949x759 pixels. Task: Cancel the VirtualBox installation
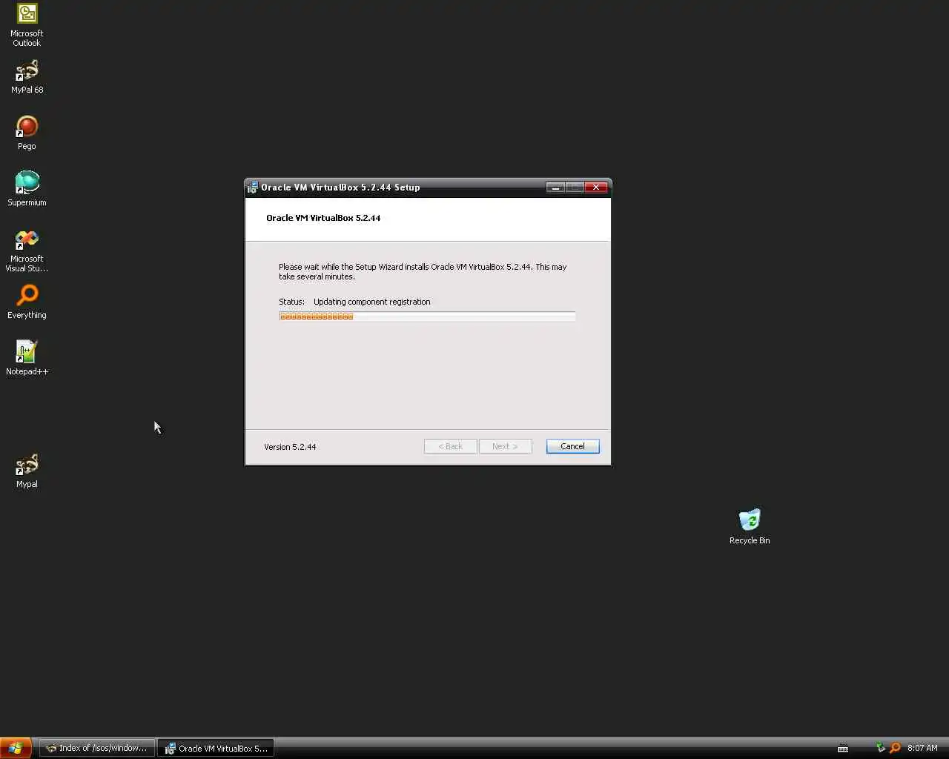click(x=572, y=446)
